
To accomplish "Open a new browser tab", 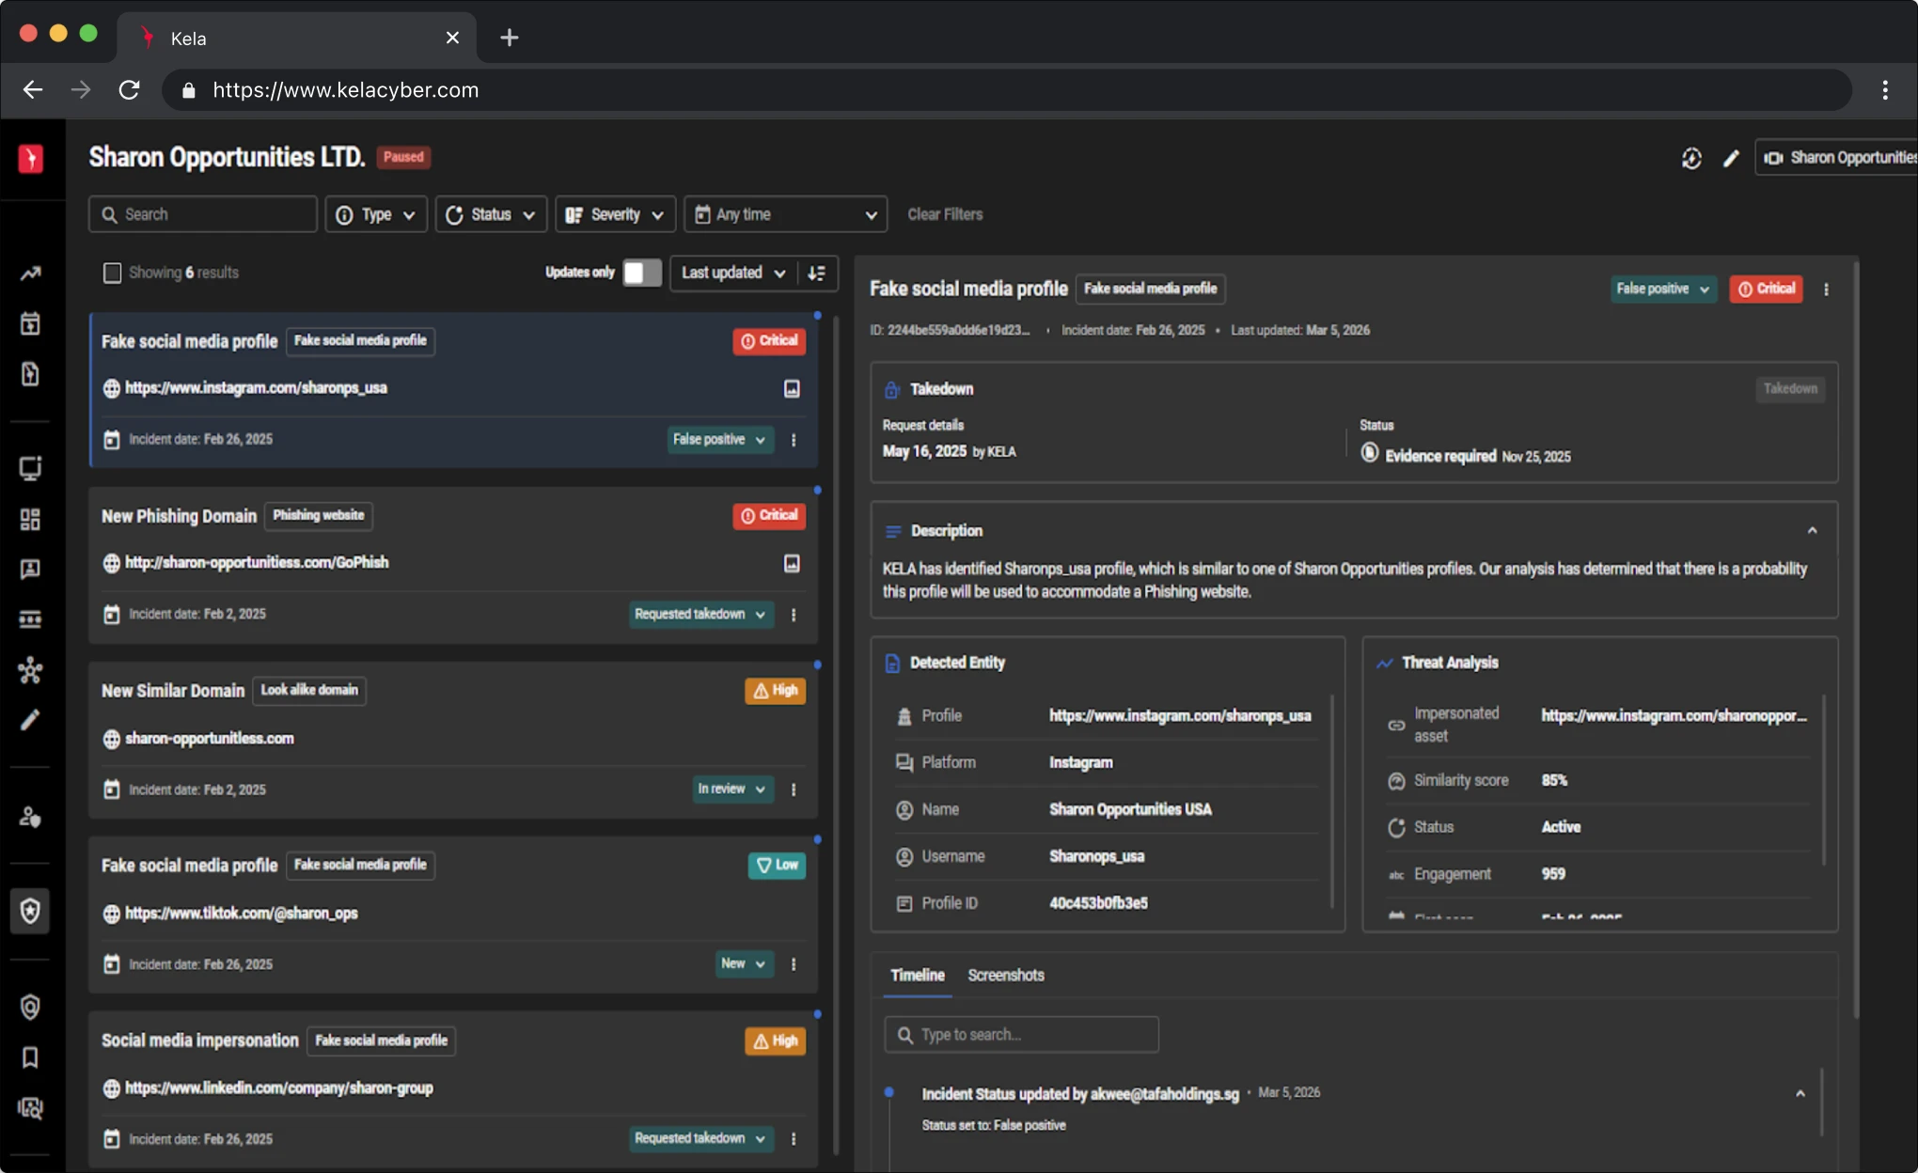I will click(x=509, y=38).
